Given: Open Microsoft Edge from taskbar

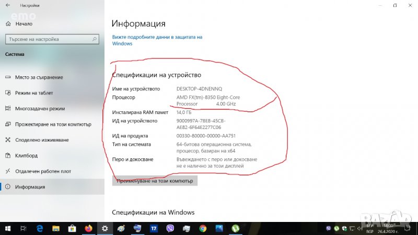Looking at the screenshot, I should (40, 228).
